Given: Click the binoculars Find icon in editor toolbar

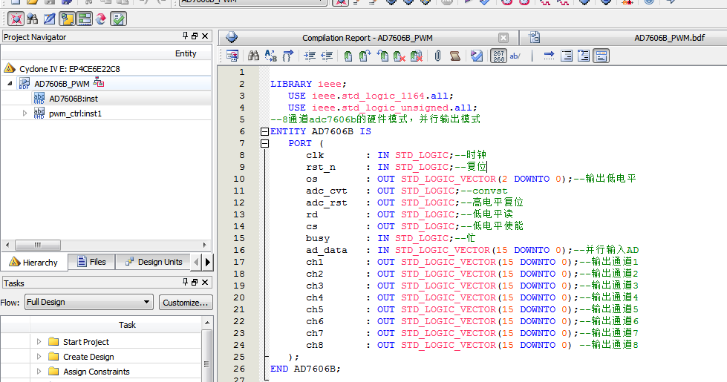Looking at the screenshot, I should pyautogui.click(x=252, y=56).
